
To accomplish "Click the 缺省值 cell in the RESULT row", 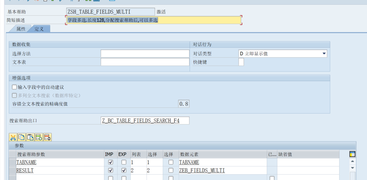I will (x=308, y=171).
